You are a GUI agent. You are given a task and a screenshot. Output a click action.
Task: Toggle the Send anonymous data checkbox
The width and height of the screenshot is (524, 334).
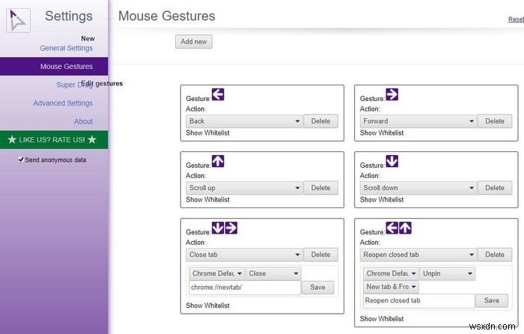coord(21,160)
